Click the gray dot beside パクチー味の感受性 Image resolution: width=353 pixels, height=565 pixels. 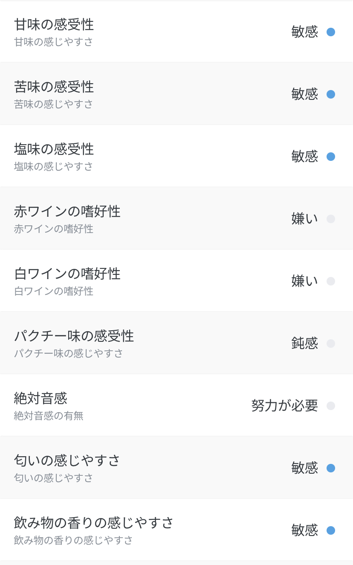(331, 344)
